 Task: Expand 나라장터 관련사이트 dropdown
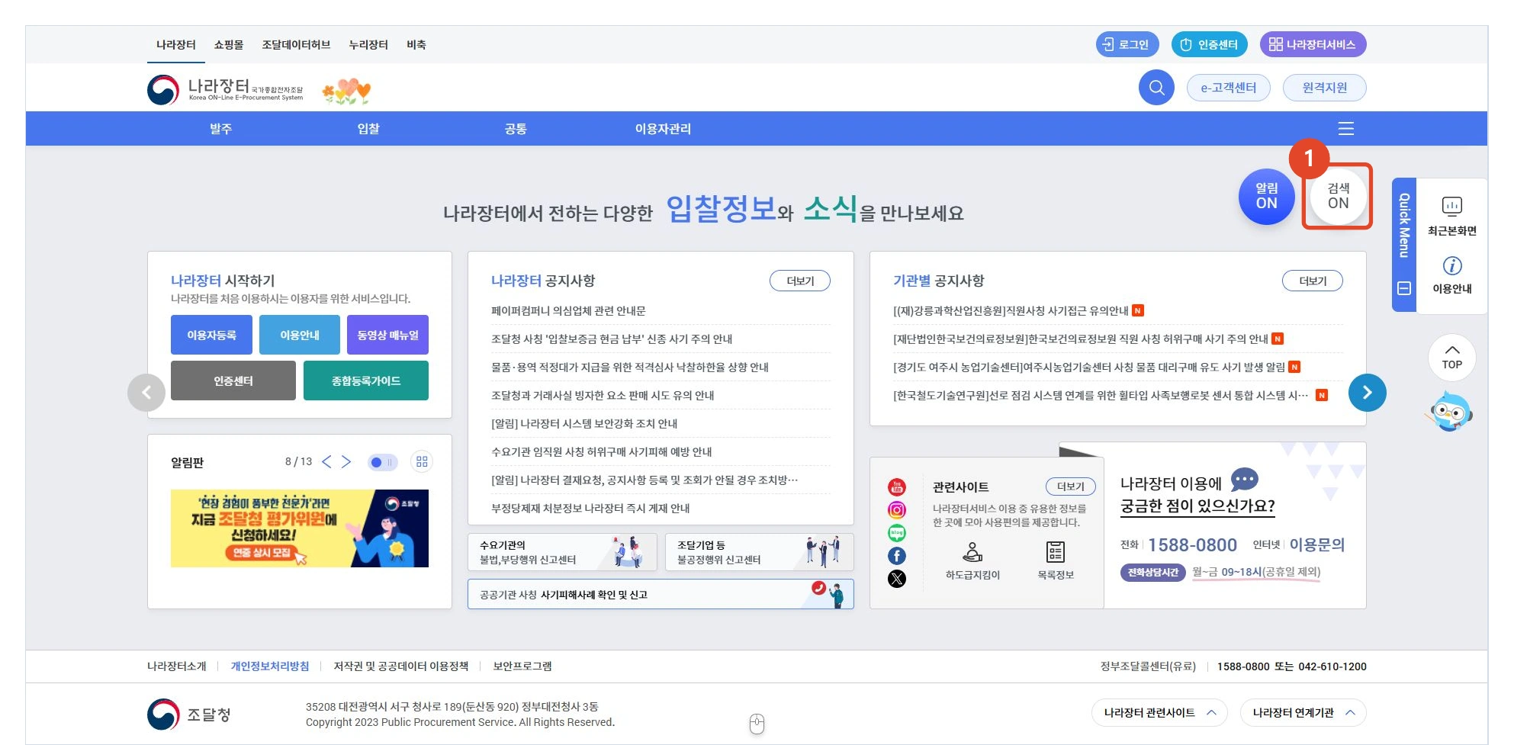point(1159,713)
